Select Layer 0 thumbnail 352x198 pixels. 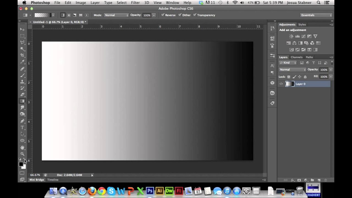290,84
